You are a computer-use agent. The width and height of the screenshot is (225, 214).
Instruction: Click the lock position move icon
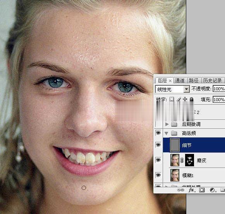185,99
